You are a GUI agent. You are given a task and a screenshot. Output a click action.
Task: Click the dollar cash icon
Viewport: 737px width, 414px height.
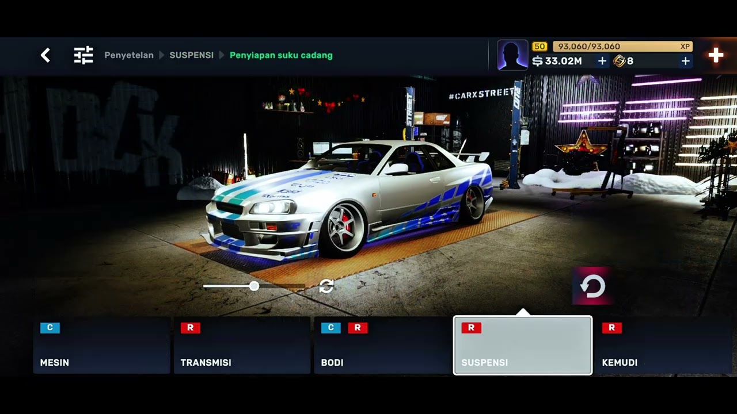click(x=538, y=61)
